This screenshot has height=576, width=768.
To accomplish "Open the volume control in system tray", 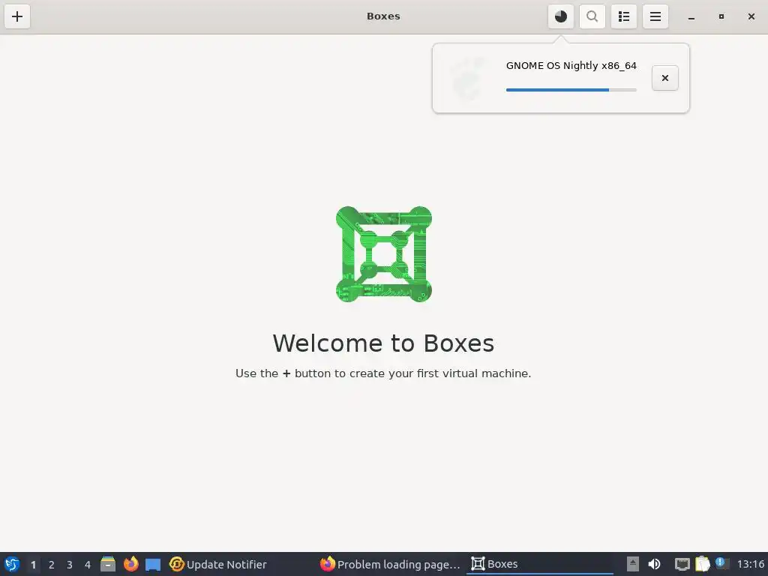I will pos(654,564).
